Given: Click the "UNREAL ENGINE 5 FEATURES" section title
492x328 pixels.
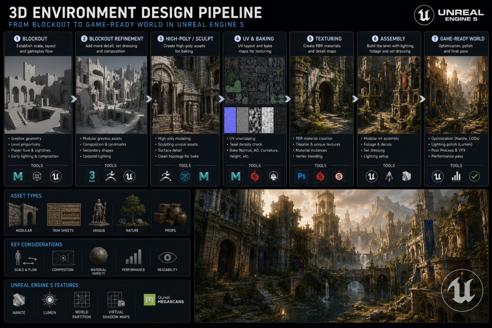Looking at the screenshot, I should 45,285.
